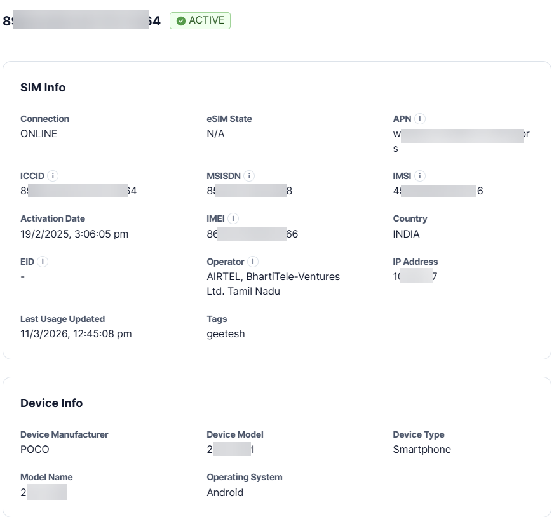Click the green check icon in ACTIVE badge
This screenshot has width=554, height=517.
coord(181,21)
